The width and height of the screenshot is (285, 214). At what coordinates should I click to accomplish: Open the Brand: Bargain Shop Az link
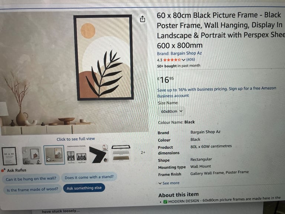point(179,53)
